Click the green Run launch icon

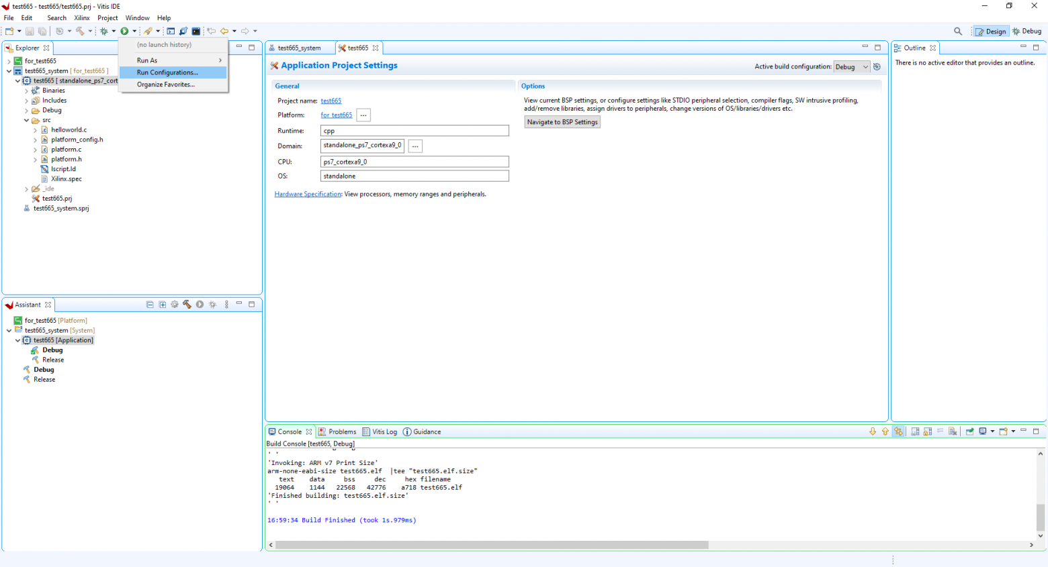tap(124, 31)
